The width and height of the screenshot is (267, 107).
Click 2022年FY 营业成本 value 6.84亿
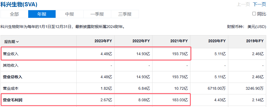click(x=144, y=88)
